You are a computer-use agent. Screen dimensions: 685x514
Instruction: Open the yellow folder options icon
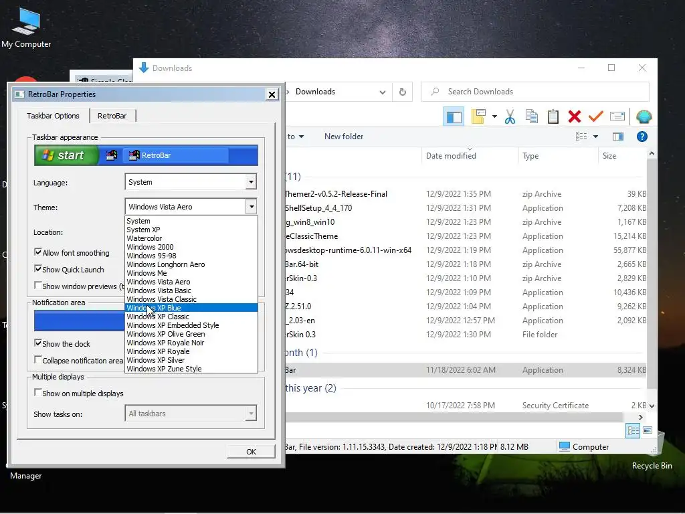click(478, 116)
